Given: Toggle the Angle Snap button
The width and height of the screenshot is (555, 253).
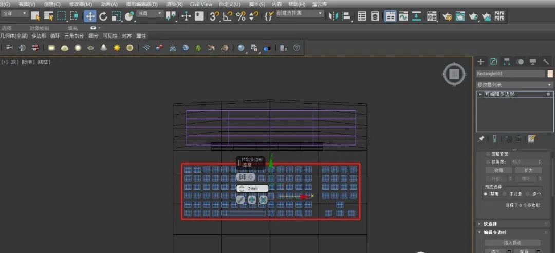Looking at the screenshot, I should (228, 16).
